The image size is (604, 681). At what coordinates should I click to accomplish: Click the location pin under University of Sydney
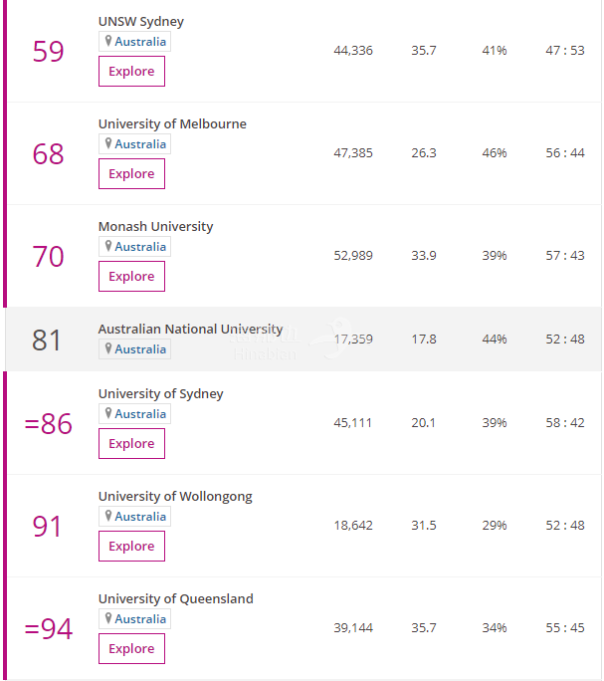(108, 413)
